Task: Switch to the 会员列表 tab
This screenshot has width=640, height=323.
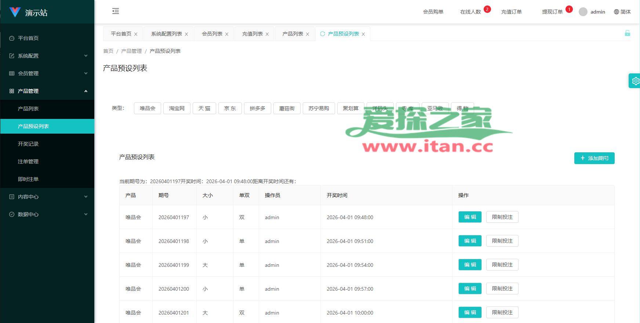Action: point(212,34)
